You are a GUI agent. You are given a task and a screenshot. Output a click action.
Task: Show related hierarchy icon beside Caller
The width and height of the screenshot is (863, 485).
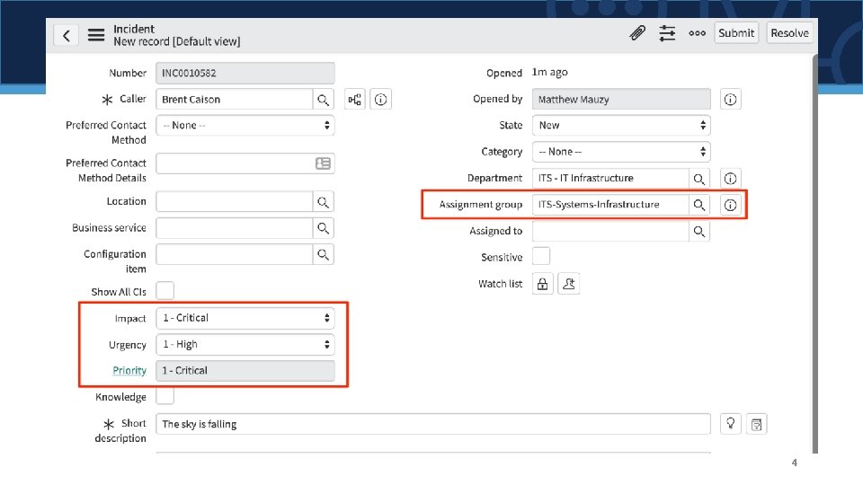pyautogui.click(x=355, y=100)
